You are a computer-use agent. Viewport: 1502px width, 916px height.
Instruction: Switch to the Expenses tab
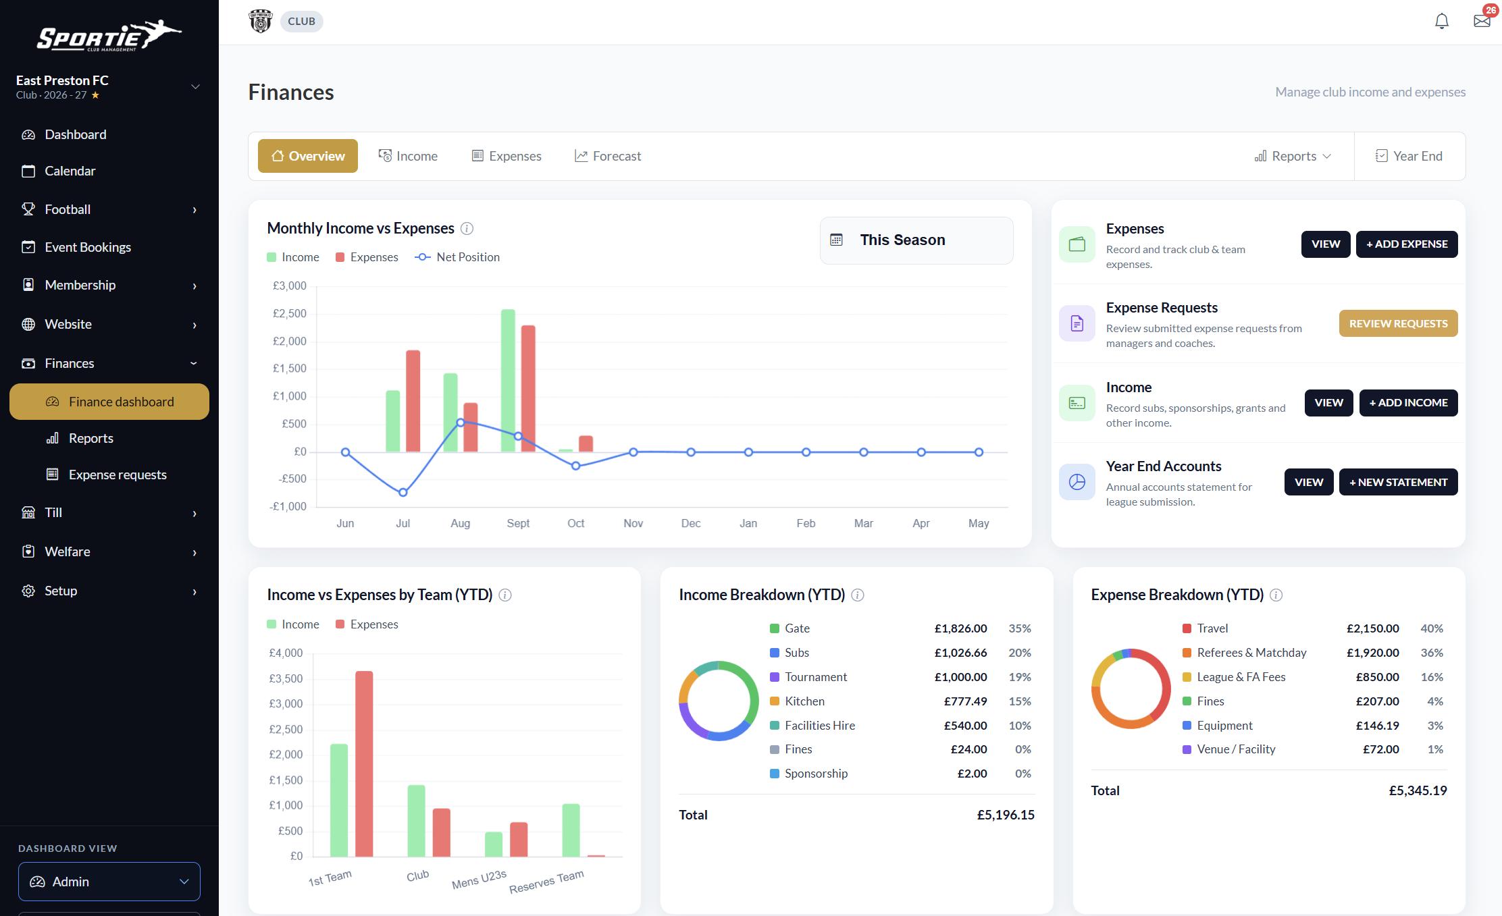(x=507, y=156)
